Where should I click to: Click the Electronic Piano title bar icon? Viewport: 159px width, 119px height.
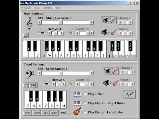22,3
